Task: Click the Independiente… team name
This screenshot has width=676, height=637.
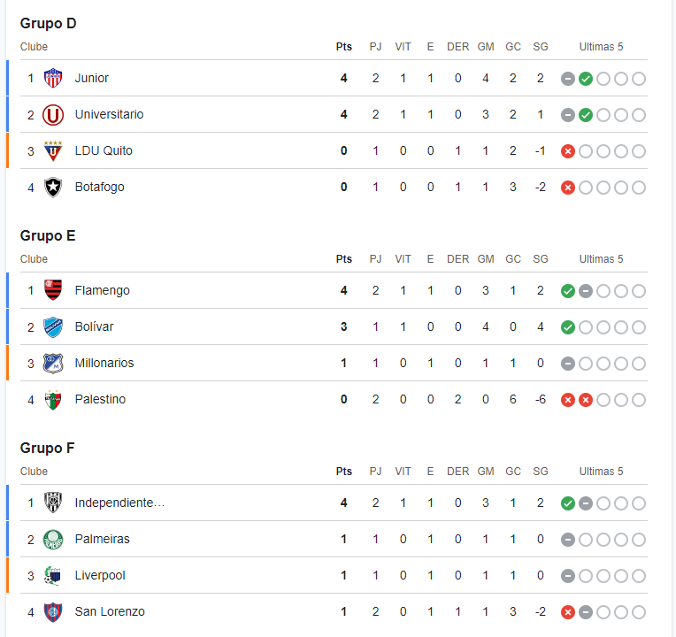Action: 119,503
